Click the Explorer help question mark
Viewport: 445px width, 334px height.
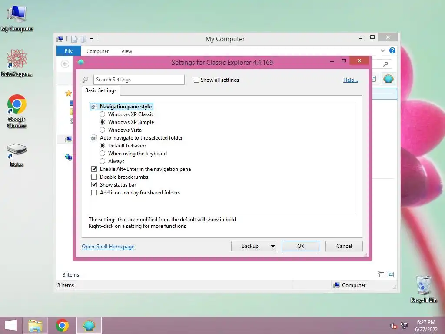click(392, 50)
